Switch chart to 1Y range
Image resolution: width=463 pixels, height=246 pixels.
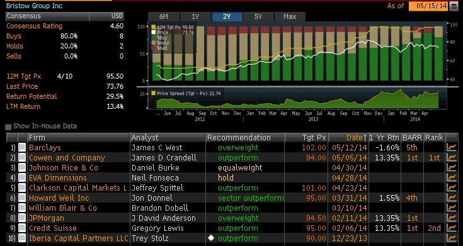[195, 16]
